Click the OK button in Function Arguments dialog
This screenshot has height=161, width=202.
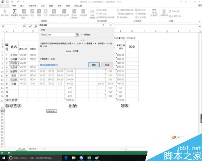pyautogui.click(x=94, y=65)
